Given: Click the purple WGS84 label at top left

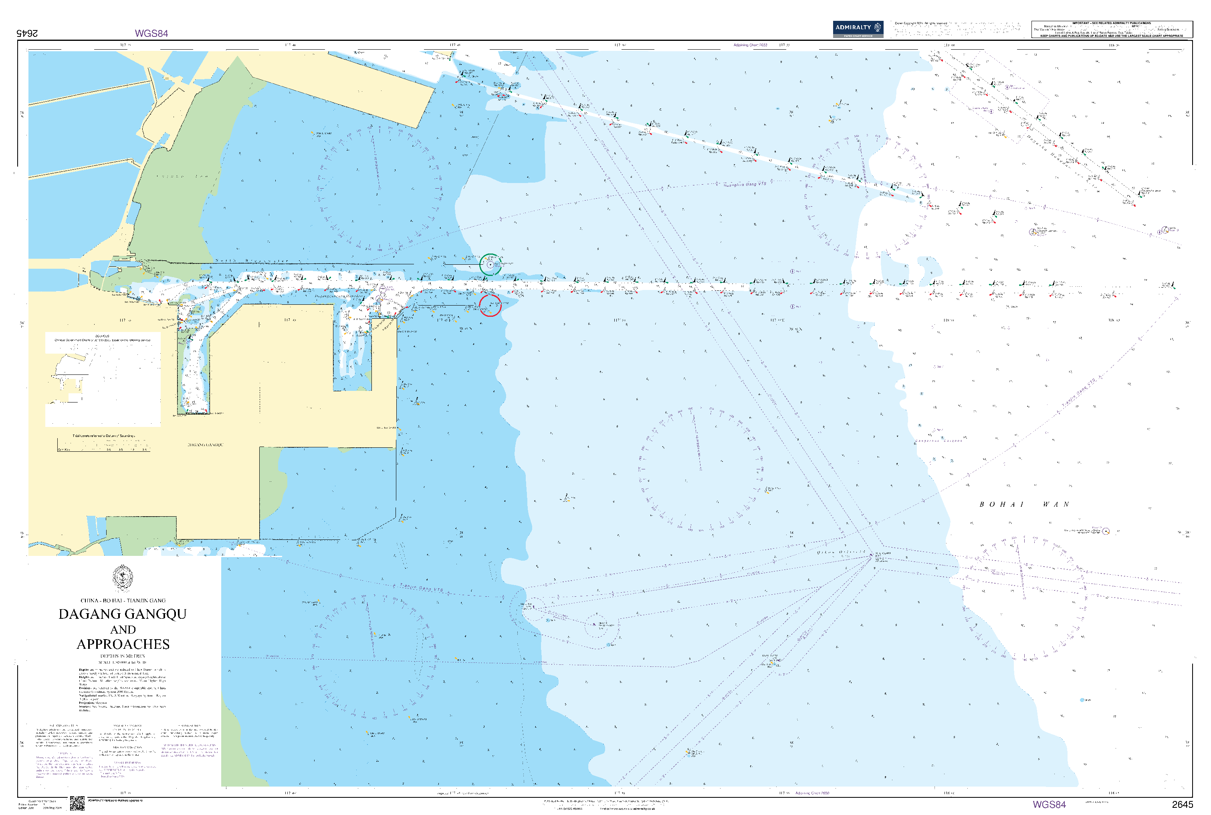Looking at the screenshot, I should point(151,33).
